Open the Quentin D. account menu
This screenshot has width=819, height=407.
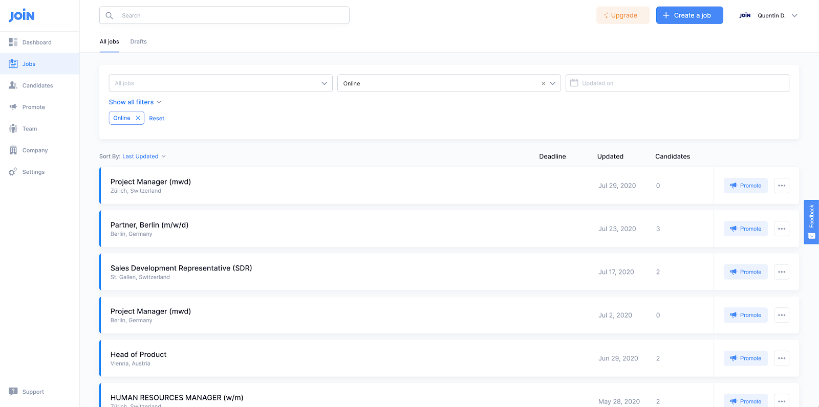point(777,15)
